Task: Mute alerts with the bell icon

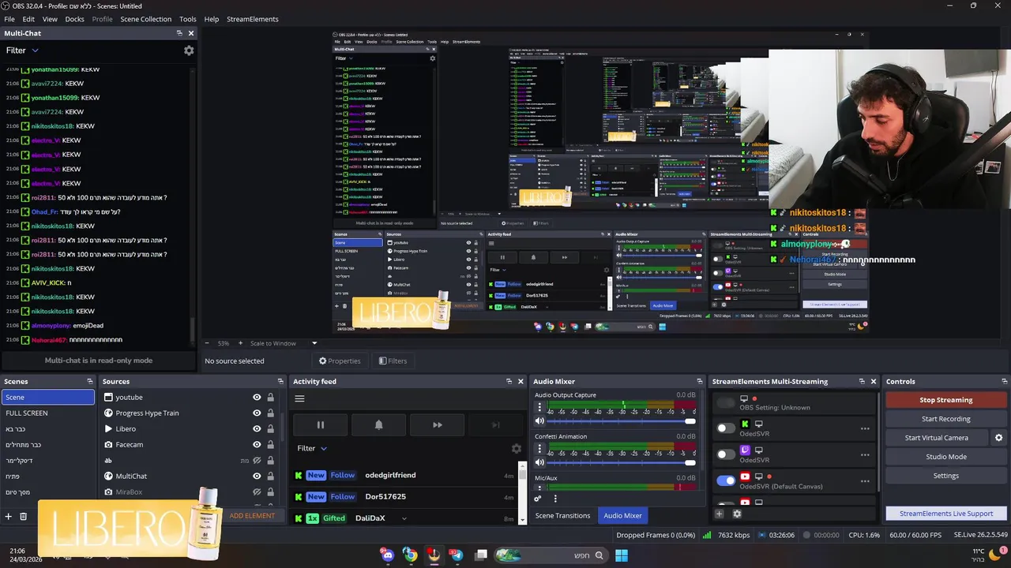Action: pos(378,424)
